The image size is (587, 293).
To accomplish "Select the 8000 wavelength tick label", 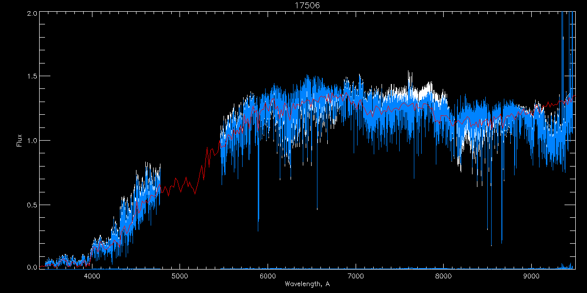I will tap(443, 276).
